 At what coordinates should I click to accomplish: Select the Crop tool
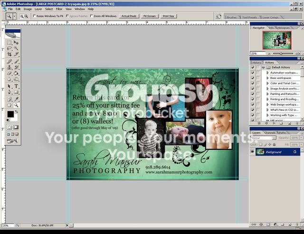point(9,54)
